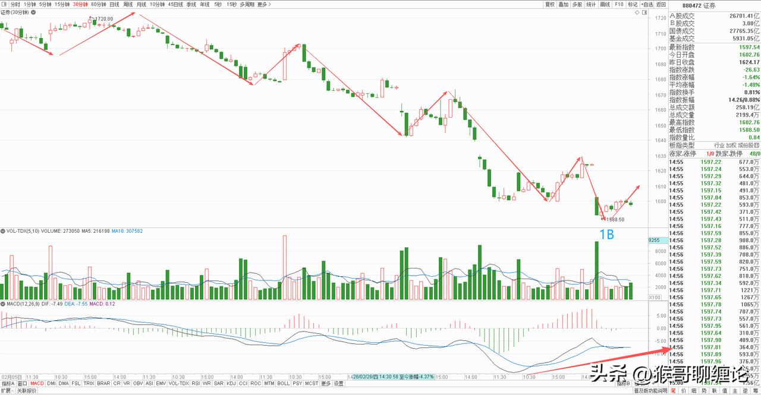
Task: Select the 主 tab at bottom right
Action: 735,390
